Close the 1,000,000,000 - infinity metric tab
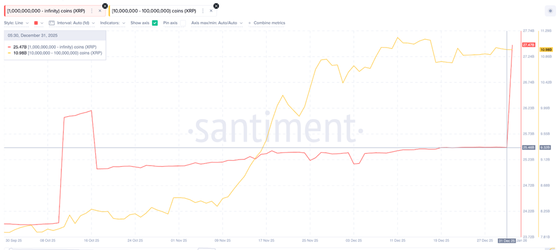 click(x=99, y=11)
